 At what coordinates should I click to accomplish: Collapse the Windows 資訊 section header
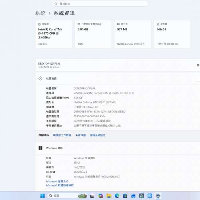point(118,148)
